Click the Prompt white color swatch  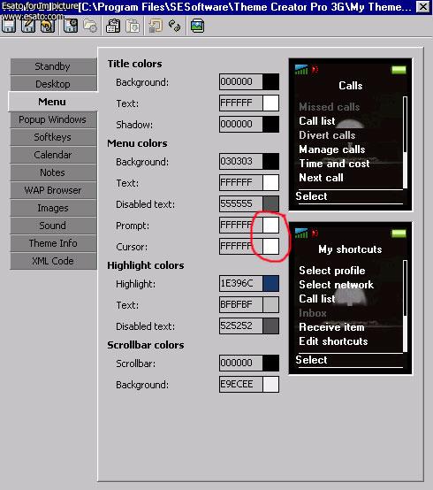coord(270,225)
